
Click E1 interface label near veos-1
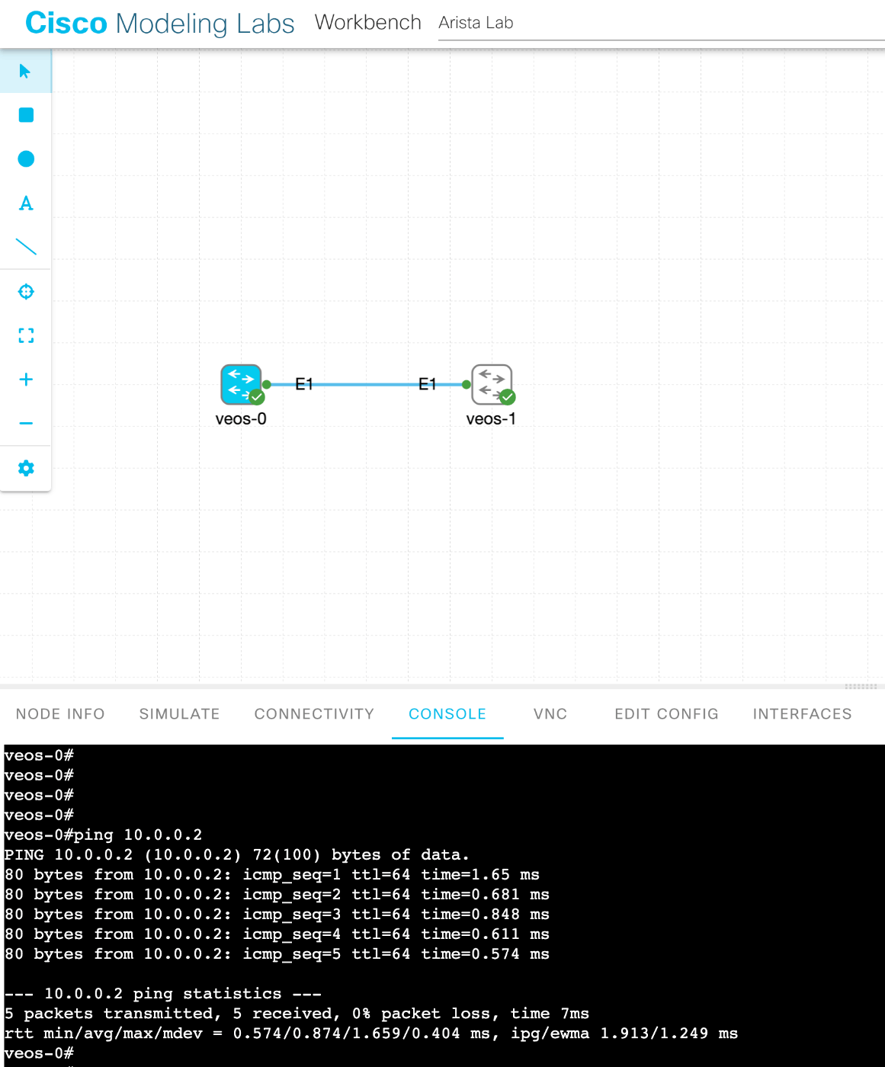pyautogui.click(x=428, y=384)
